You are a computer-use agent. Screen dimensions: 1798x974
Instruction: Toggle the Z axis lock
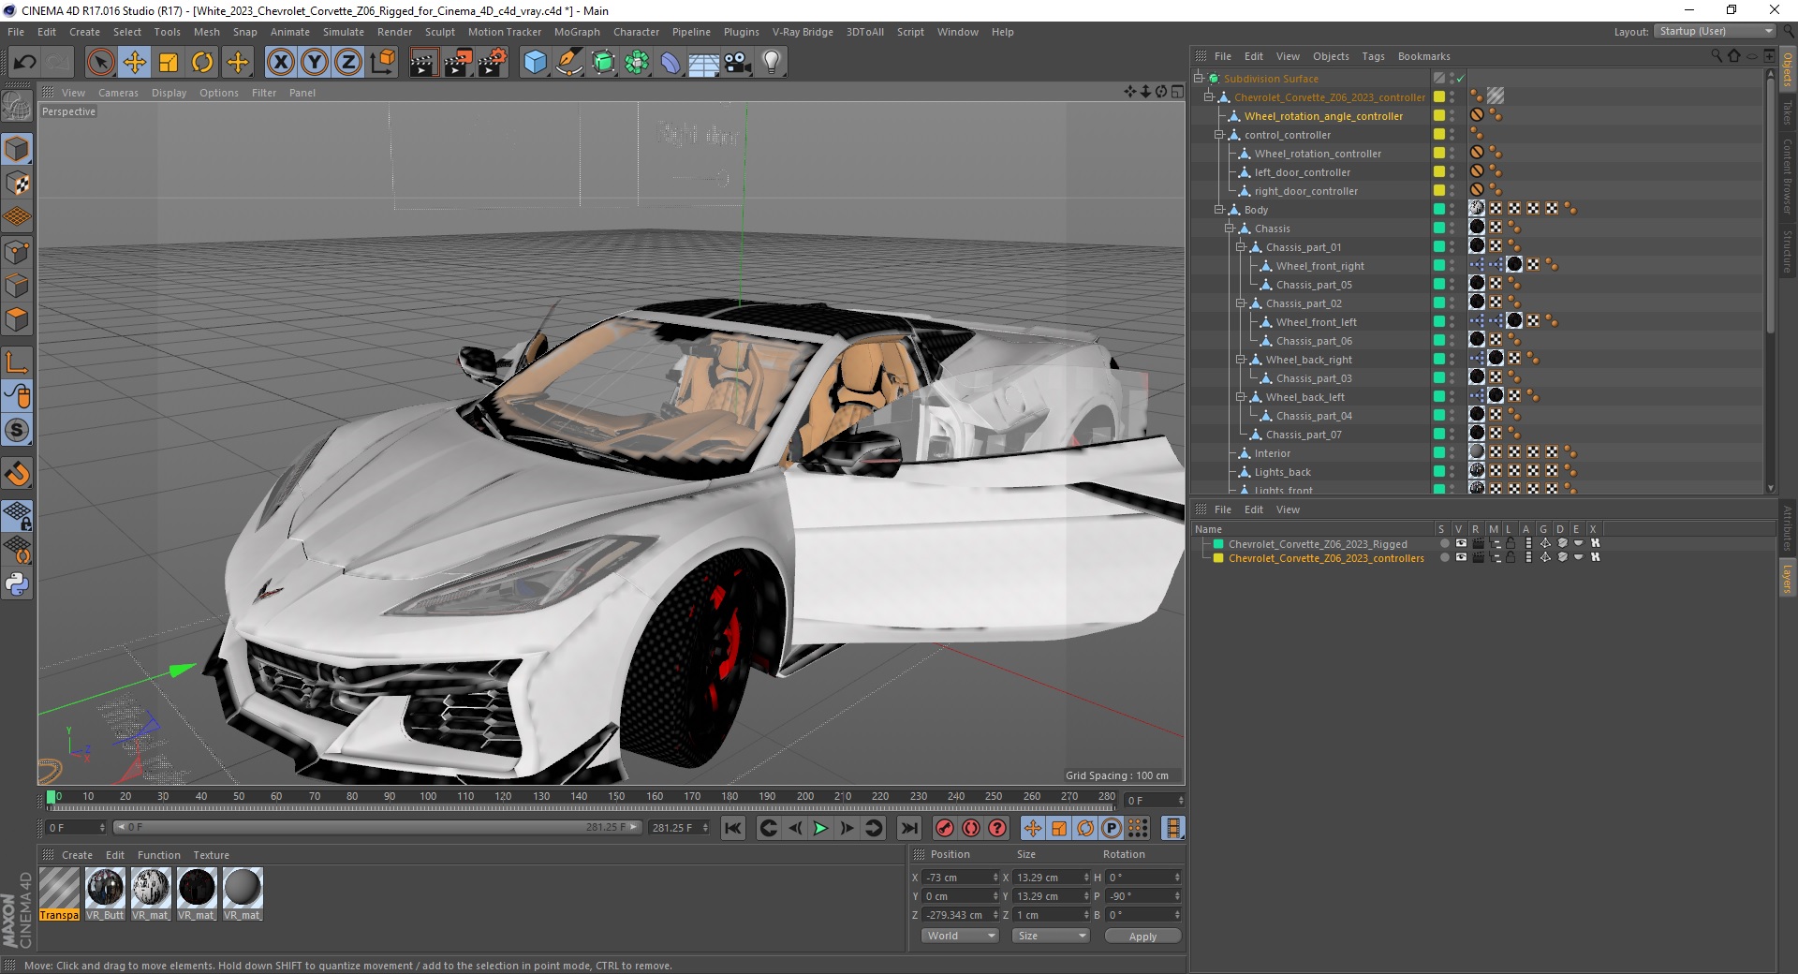tap(348, 63)
